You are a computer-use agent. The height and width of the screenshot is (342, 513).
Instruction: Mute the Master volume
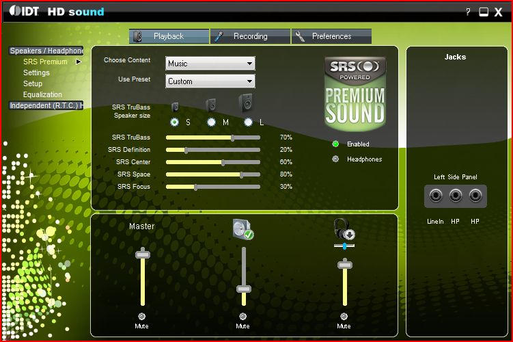[x=141, y=317]
